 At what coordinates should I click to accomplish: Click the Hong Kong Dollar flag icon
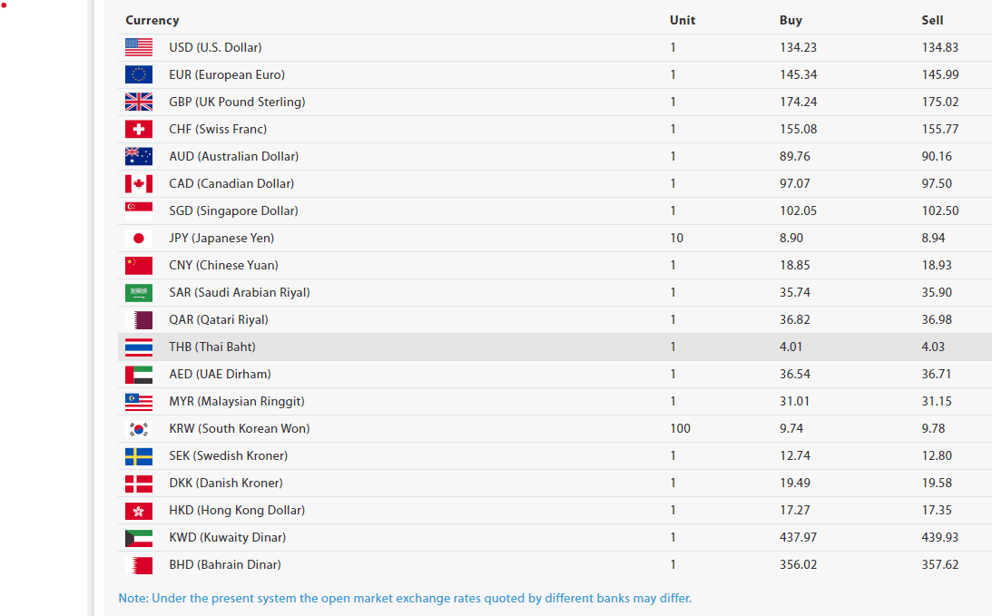pyautogui.click(x=139, y=510)
